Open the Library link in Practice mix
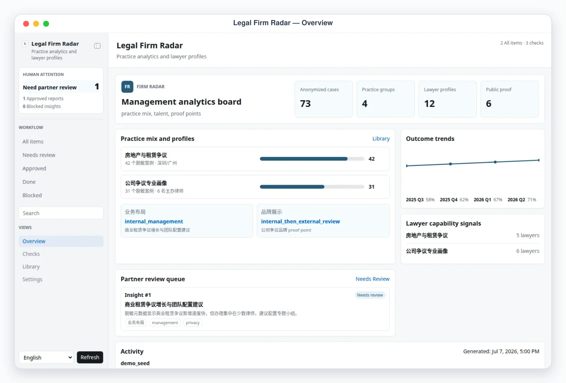 click(x=381, y=139)
